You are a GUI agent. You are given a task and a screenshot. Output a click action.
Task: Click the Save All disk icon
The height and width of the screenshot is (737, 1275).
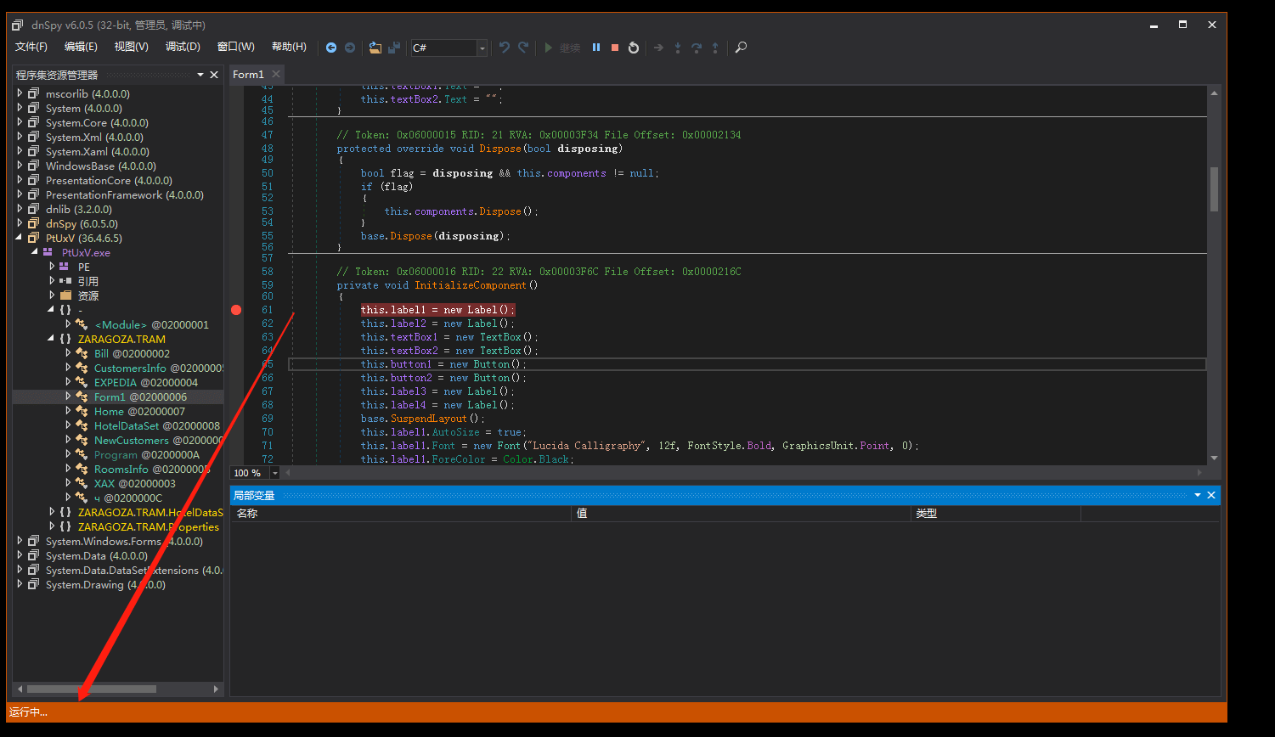pyautogui.click(x=394, y=48)
